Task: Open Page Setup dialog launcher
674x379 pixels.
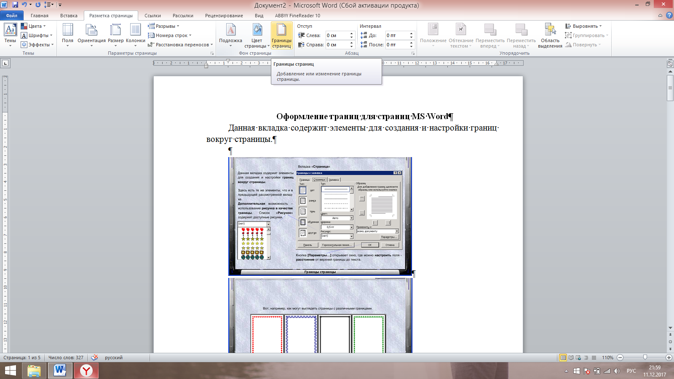Action: click(212, 53)
